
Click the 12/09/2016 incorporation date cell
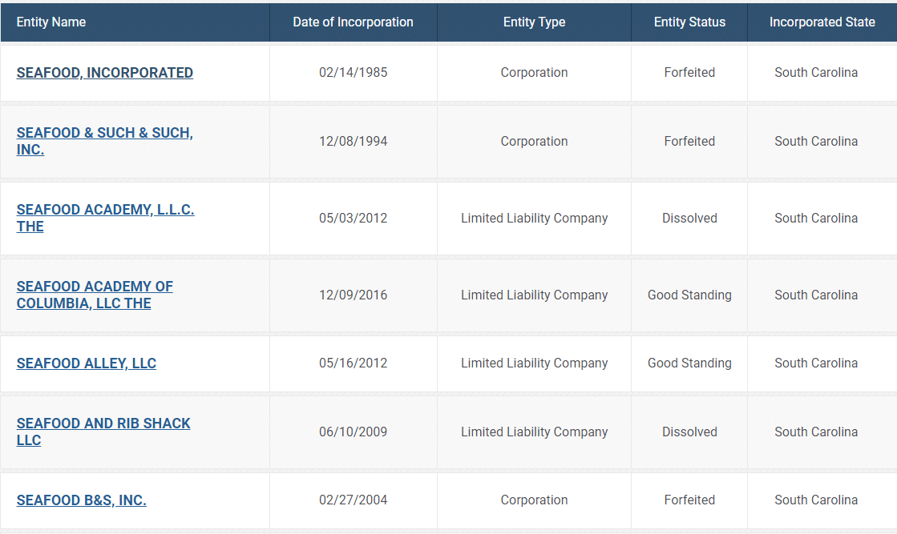click(x=353, y=295)
